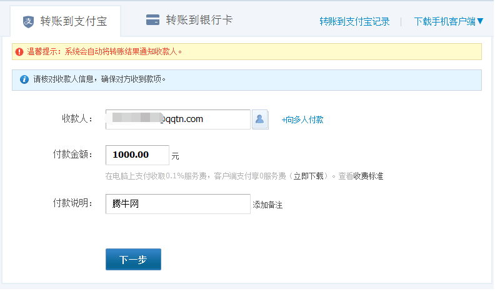Click the 温馨提示 warning text
The width and height of the screenshot is (495, 291).
coord(104,52)
